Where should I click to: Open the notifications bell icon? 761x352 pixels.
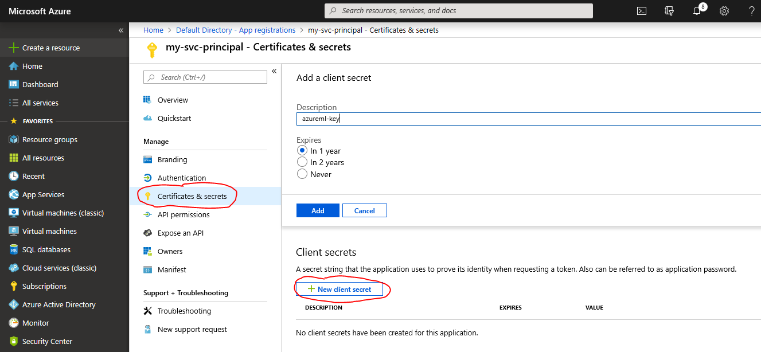pyautogui.click(x=697, y=11)
